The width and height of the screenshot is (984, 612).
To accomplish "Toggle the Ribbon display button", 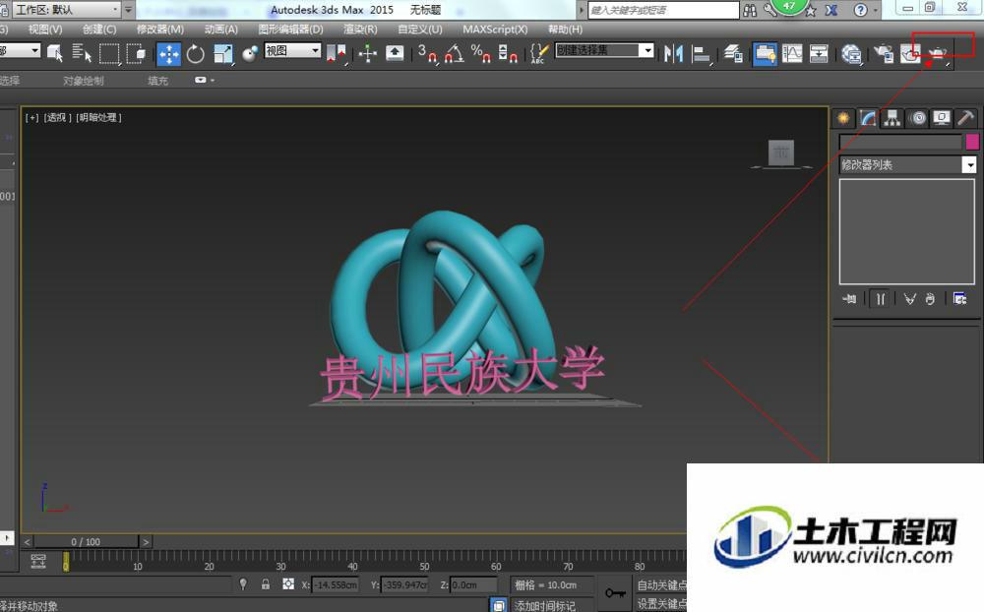I will coord(765,54).
